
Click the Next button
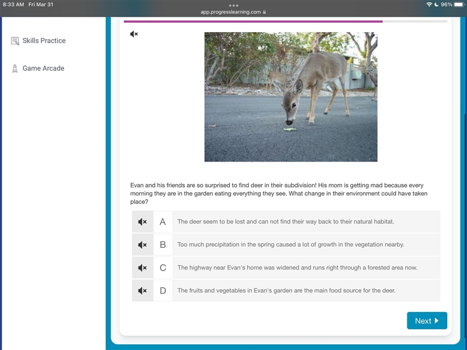coord(427,320)
